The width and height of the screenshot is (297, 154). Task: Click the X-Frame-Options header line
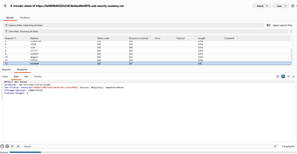click(23, 90)
